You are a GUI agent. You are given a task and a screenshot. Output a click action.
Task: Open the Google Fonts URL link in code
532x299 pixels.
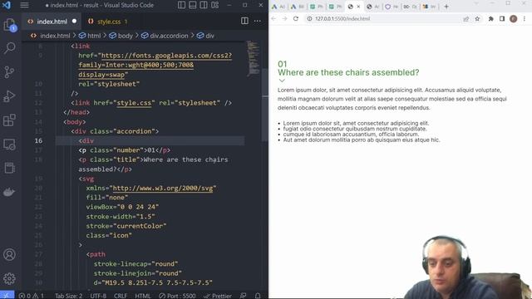(x=155, y=65)
